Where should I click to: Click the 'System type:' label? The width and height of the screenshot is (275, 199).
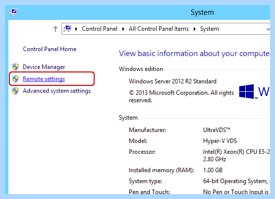pyautogui.click(x=145, y=181)
